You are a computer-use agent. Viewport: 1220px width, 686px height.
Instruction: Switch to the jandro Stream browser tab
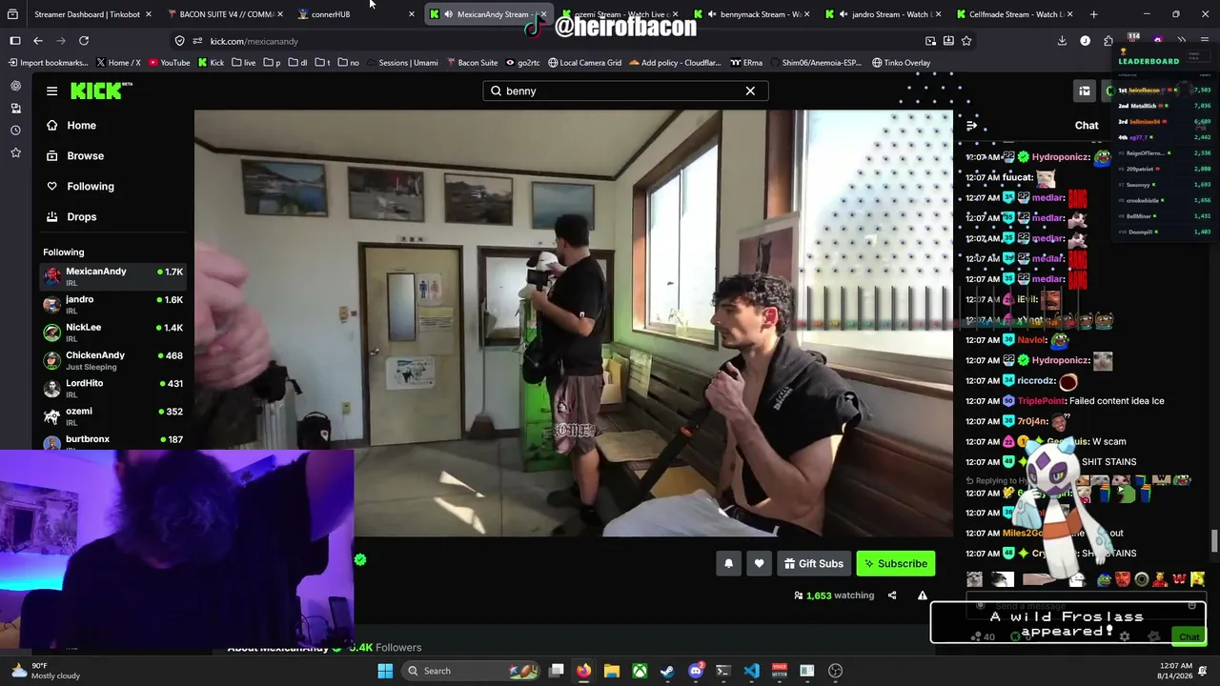pyautogui.click(x=884, y=14)
